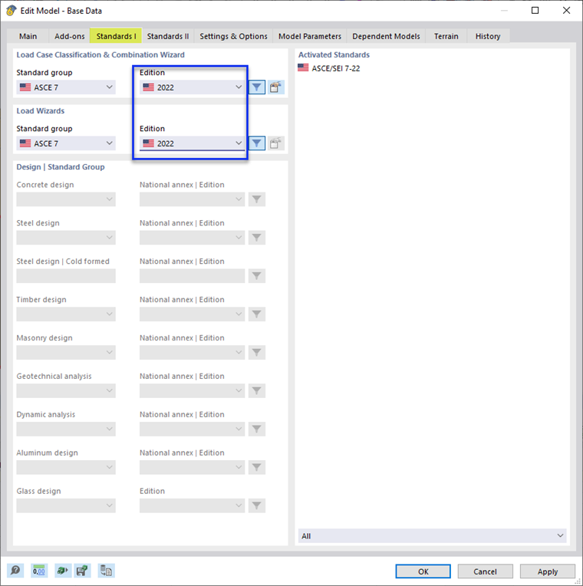Switch to the Standards II tab
The width and height of the screenshot is (583, 586).
pos(168,36)
